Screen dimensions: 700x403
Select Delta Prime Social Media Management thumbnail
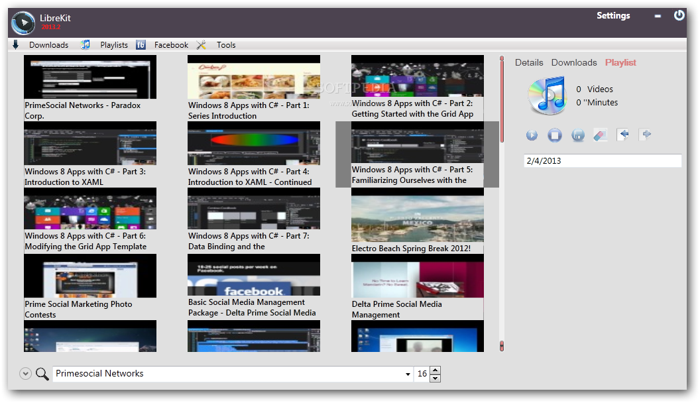point(418,276)
